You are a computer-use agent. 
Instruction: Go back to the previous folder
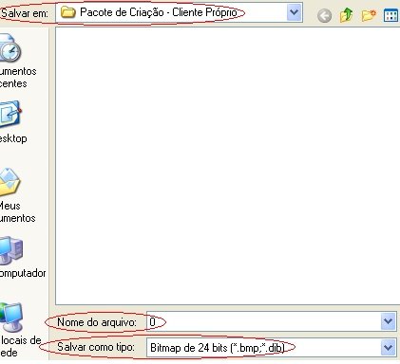click(x=324, y=15)
